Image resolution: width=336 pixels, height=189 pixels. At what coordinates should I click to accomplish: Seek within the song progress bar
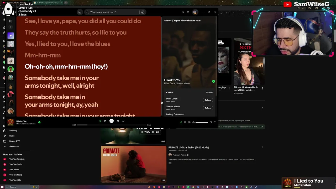(111, 125)
